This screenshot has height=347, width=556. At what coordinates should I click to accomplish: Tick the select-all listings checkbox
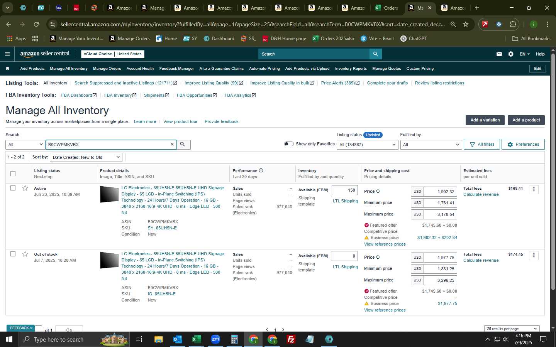coord(13,173)
